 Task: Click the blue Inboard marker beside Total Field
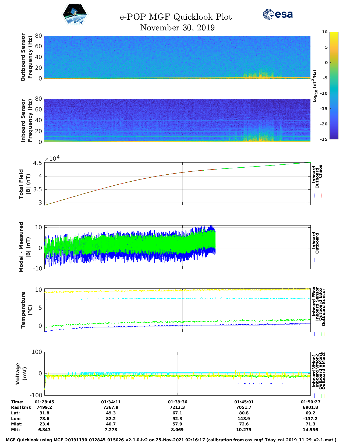[x=314, y=196]
